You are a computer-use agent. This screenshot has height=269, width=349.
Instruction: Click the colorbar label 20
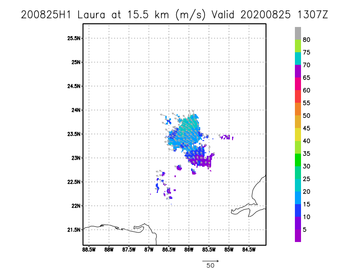click(307, 192)
